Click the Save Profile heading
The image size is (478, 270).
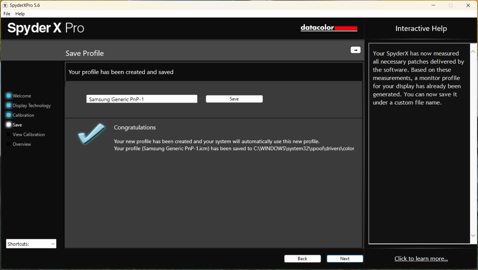tap(85, 53)
